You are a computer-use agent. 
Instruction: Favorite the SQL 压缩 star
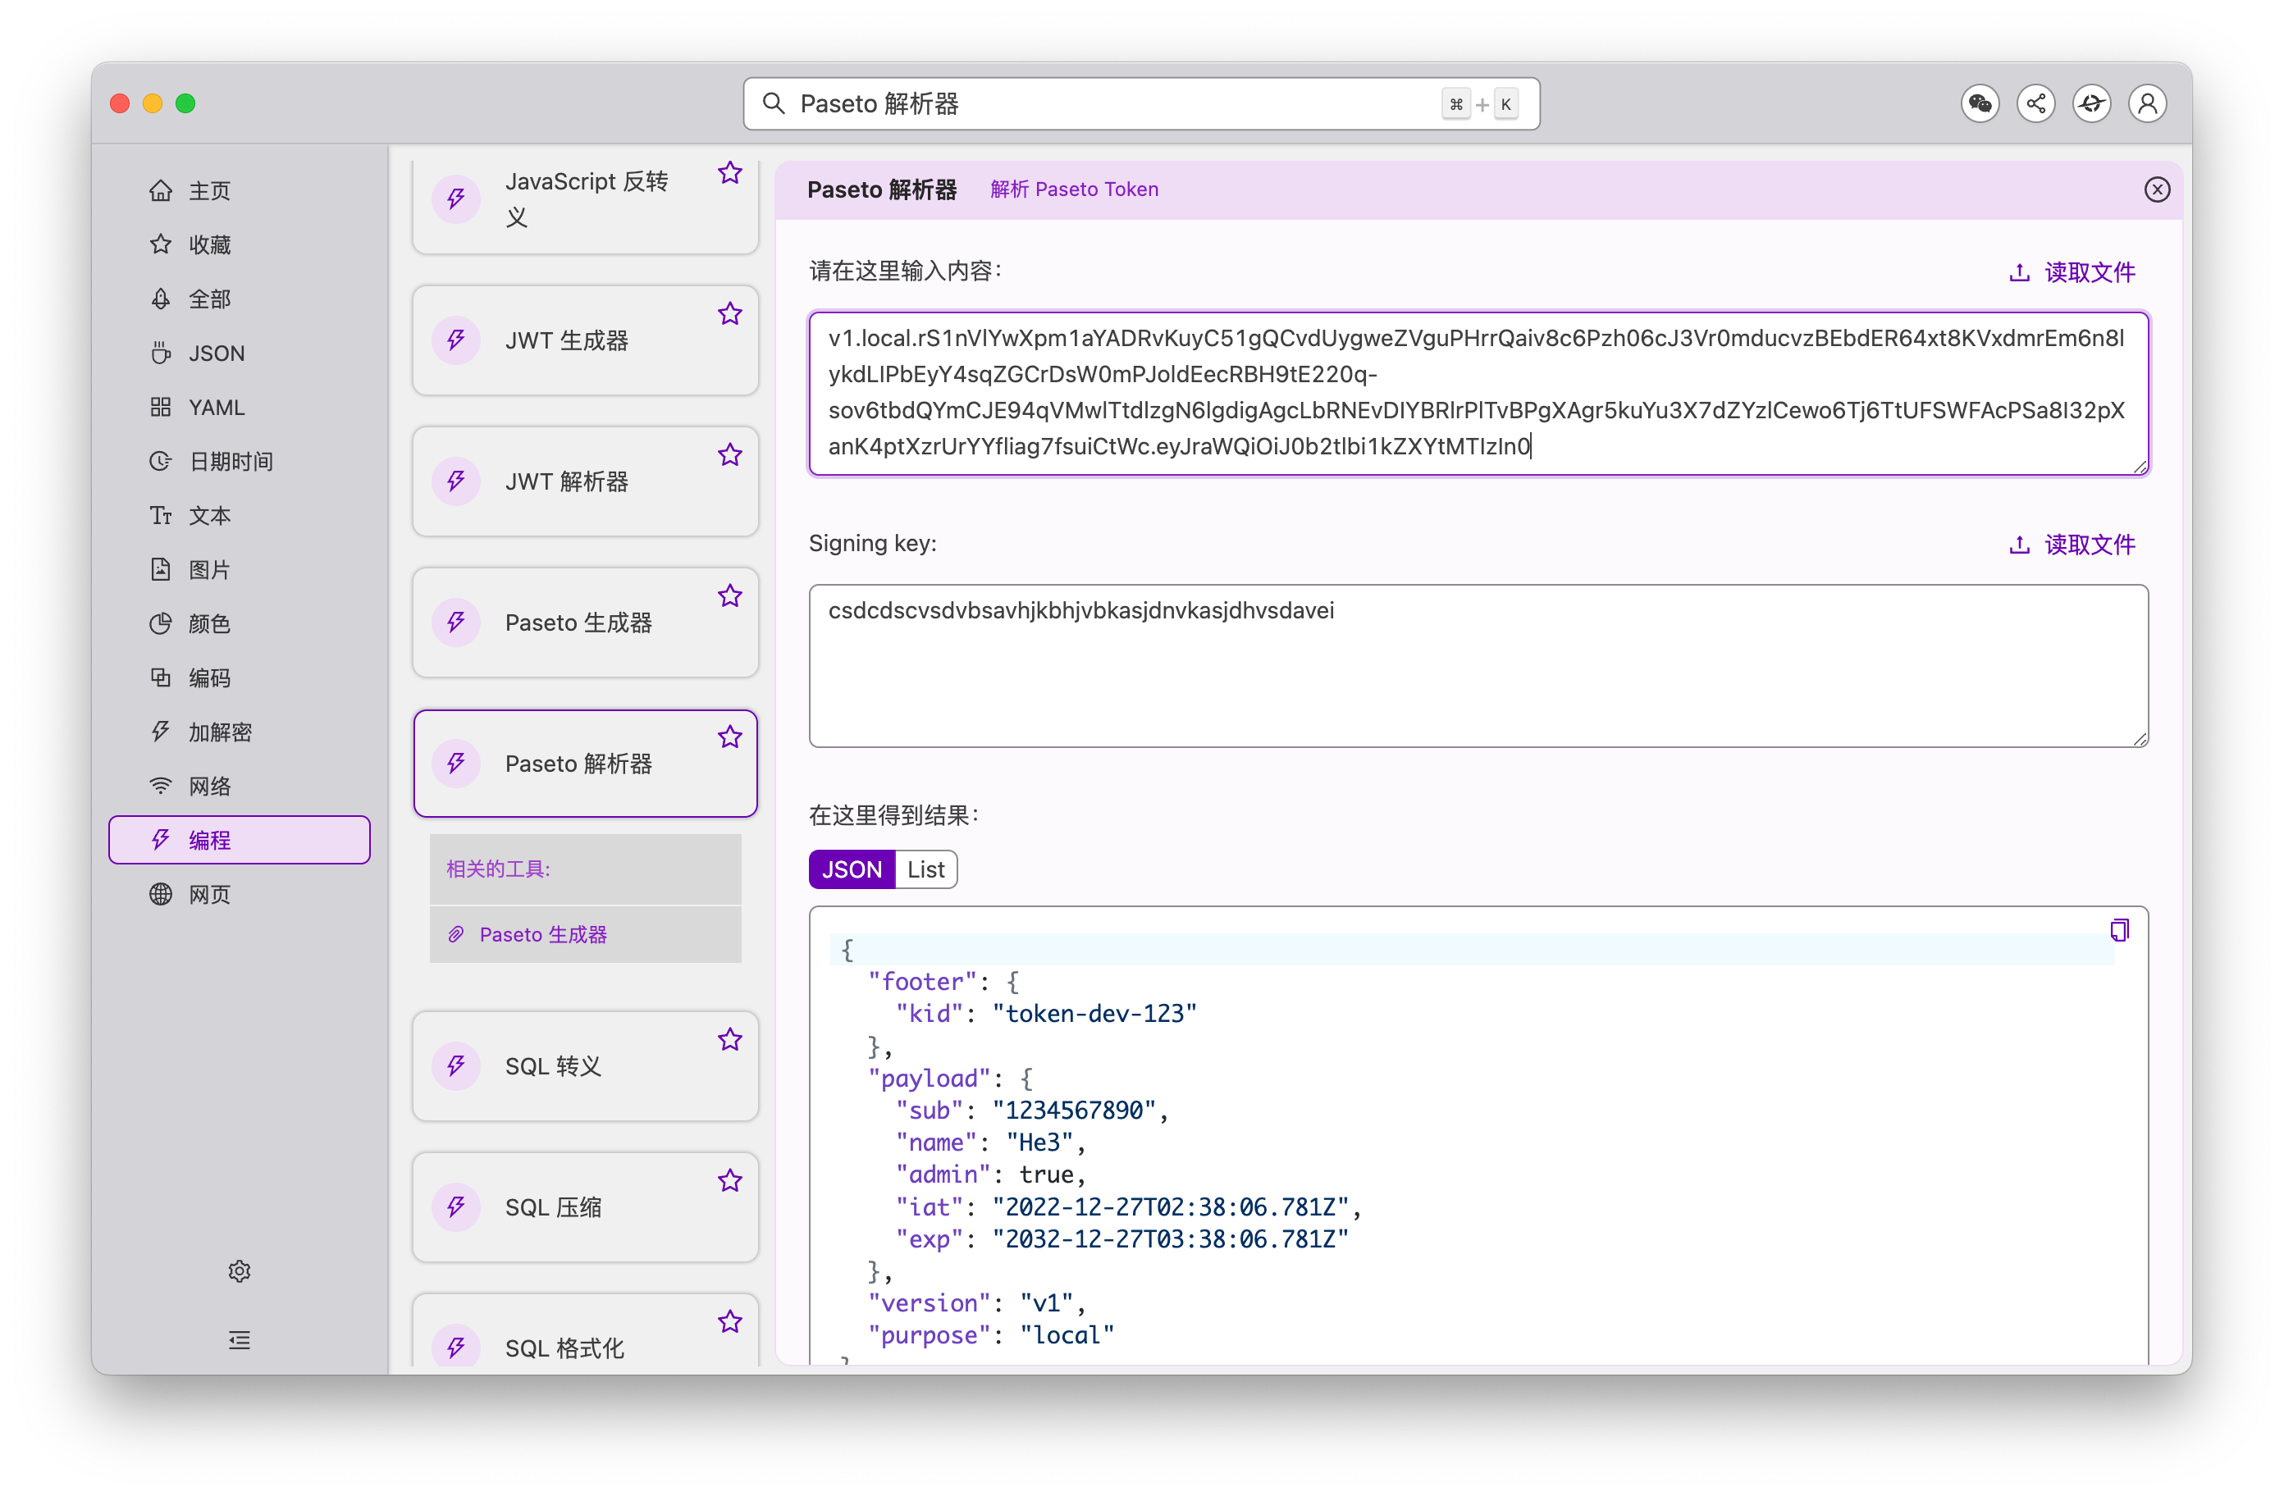click(730, 1180)
